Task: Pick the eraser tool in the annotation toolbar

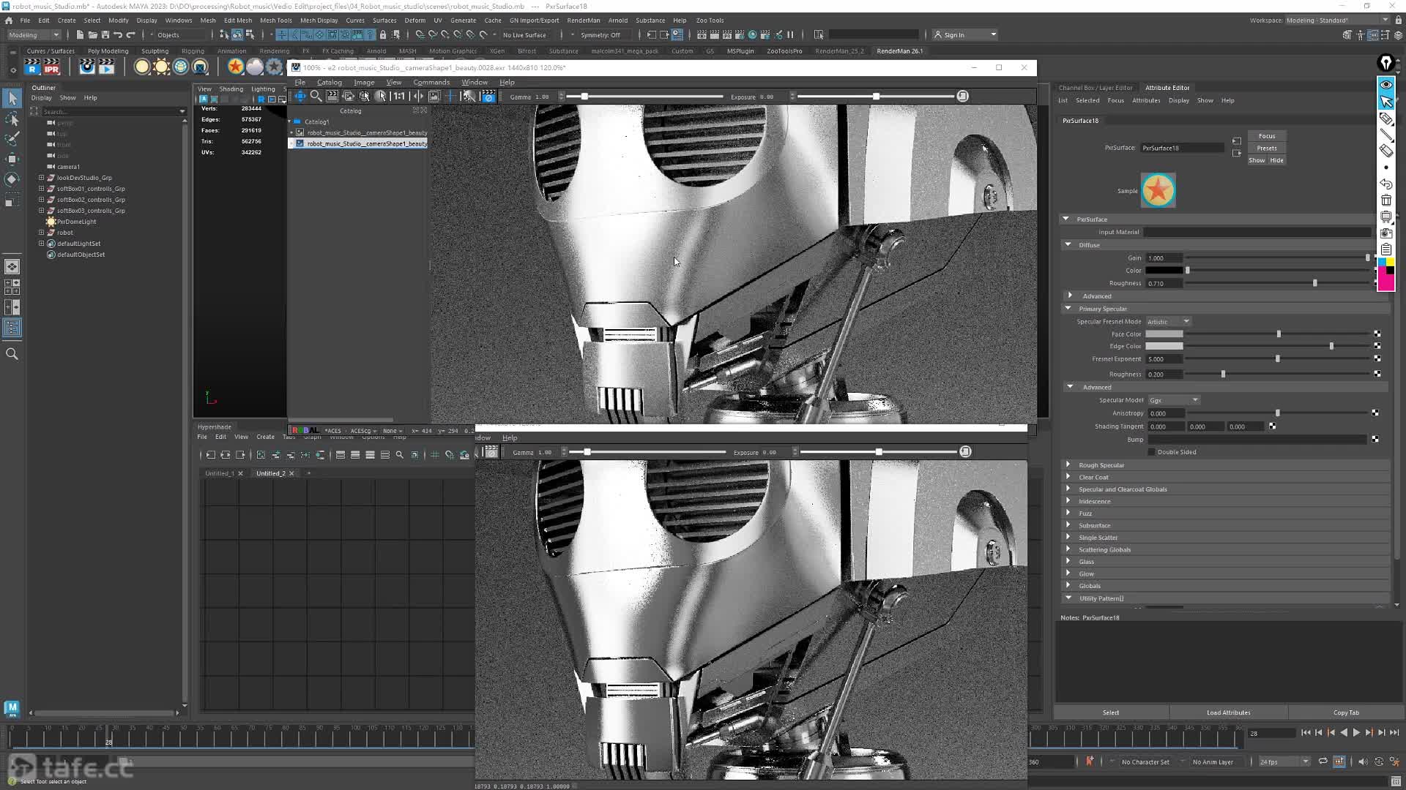Action: (x=1386, y=151)
